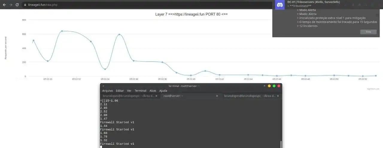383x148 pixels.
Task: Click the terminal vertical scrollbar
Action: [281, 144]
